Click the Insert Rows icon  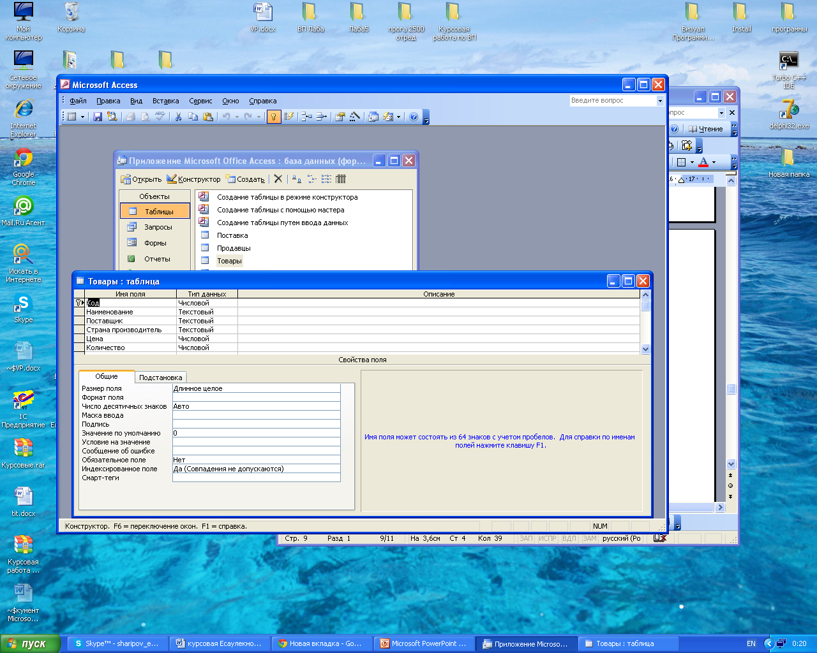[x=306, y=117]
